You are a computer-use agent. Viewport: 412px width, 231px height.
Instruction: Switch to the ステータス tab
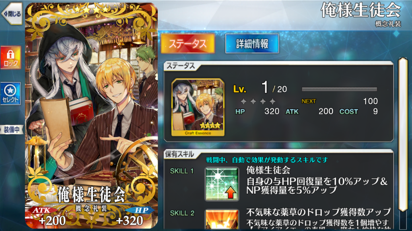pyautogui.click(x=187, y=43)
